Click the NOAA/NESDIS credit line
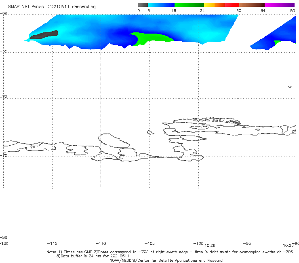299x263 pixels. coord(167,260)
